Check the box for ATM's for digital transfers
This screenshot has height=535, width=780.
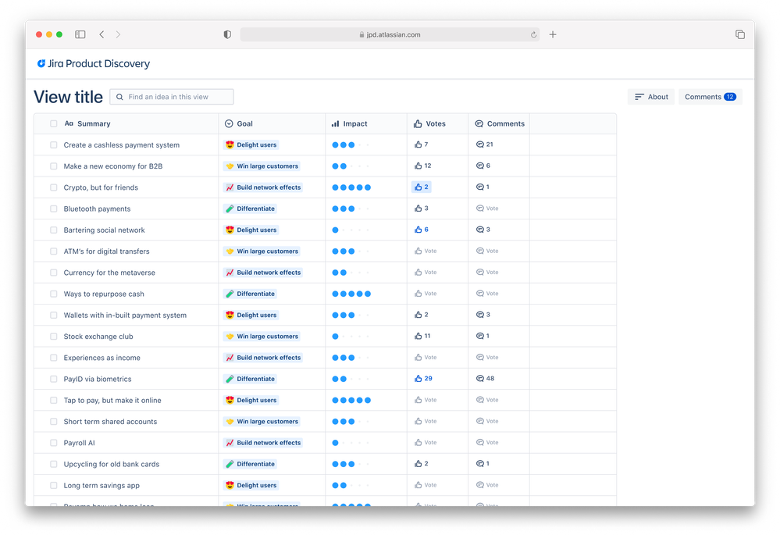pyautogui.click(x=54, y=251)
